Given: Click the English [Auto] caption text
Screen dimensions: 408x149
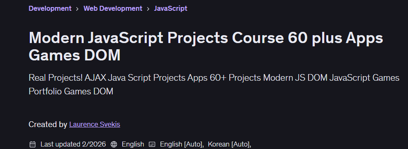Looking at the screenshot, I should tap(182, 144).
